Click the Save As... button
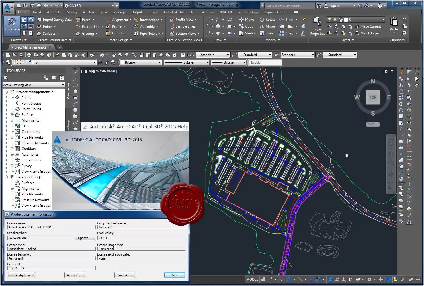The width and height of the screenshot is (424, 286). [x=125, y=275]
